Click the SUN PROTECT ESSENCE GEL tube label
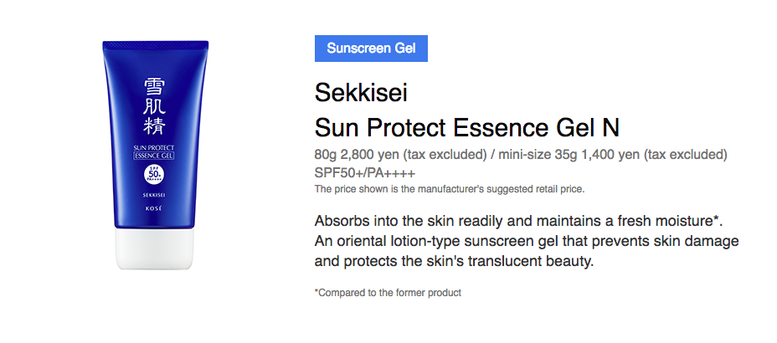 [x=153, y=154]
